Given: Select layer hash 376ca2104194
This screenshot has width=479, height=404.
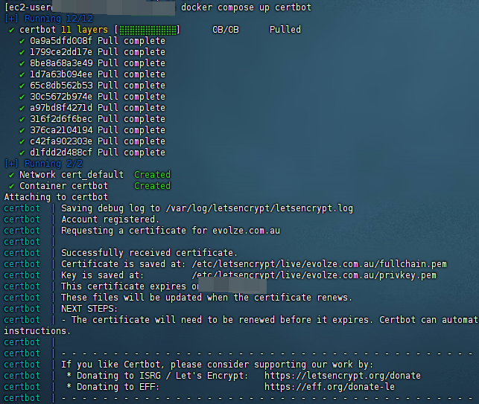Looking at the screenshot, I should [61, 130].
